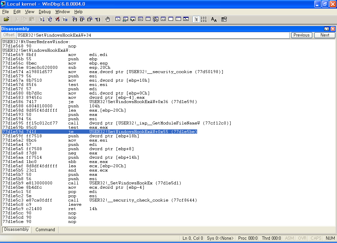Click the Stop Debugging red X icon

(x=57, y=19)
